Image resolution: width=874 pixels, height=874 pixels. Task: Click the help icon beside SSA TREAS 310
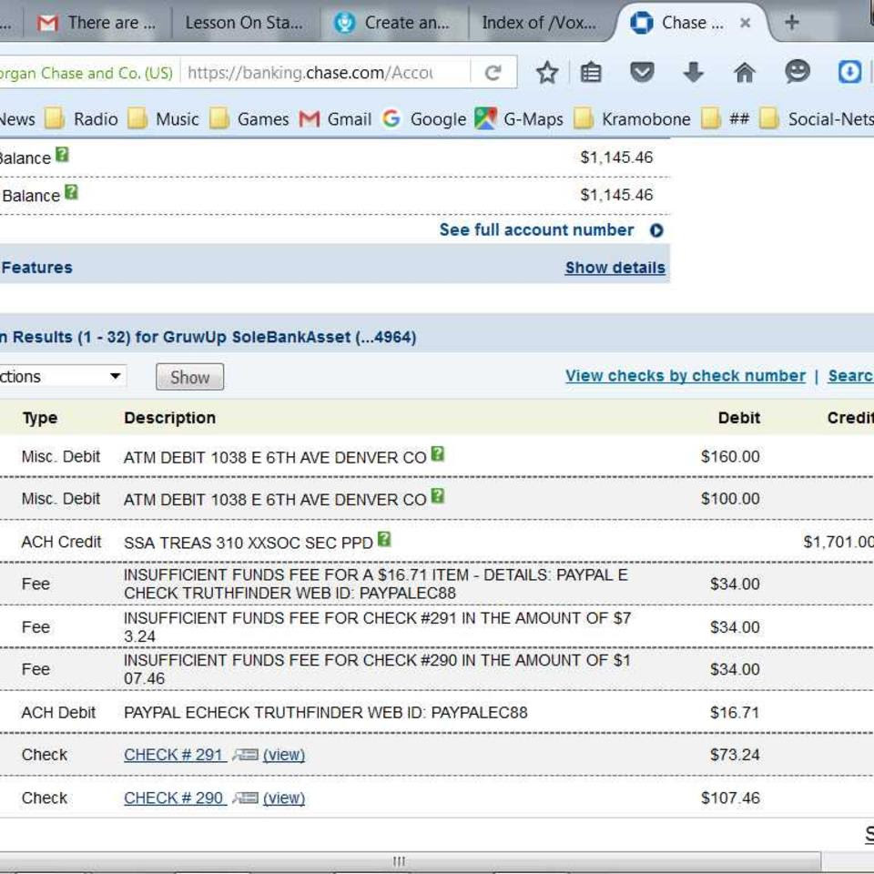[x=384, y=539]
